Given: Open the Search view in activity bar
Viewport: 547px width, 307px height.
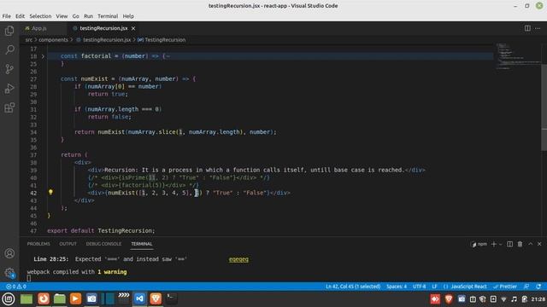Looking at the screenshot, I should point(9,49).
